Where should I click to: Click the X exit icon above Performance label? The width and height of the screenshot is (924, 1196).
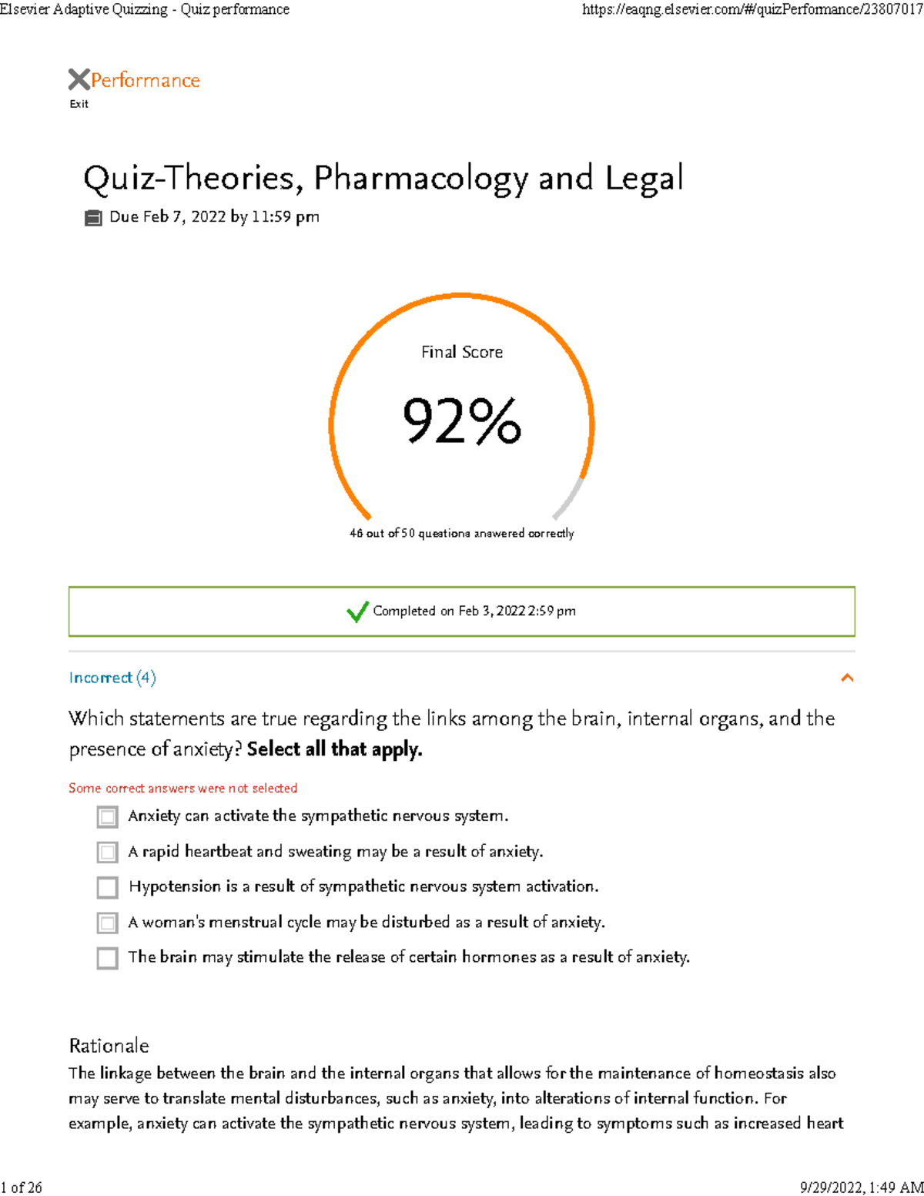78,79
